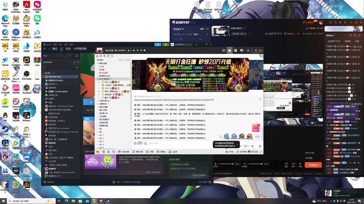This screenshot has width=364, height=204.
Task: Add a new scene with plus in 直播伴侣
Action: point(207,34)
